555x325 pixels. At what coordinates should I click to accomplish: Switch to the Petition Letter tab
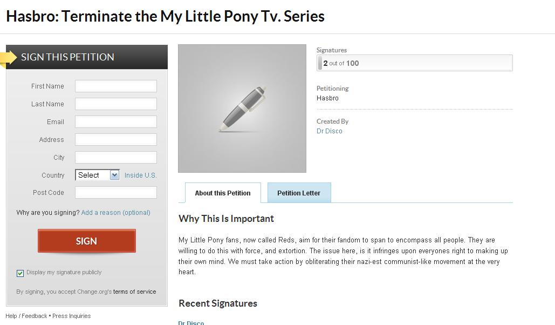pyautogui.click(x=299, y=193)
